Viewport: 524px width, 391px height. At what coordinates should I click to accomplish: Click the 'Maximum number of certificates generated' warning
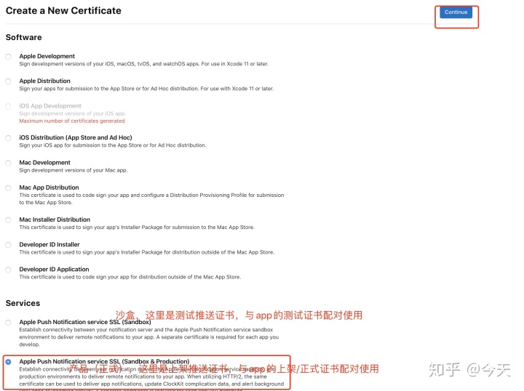click(x=72, y=121)
